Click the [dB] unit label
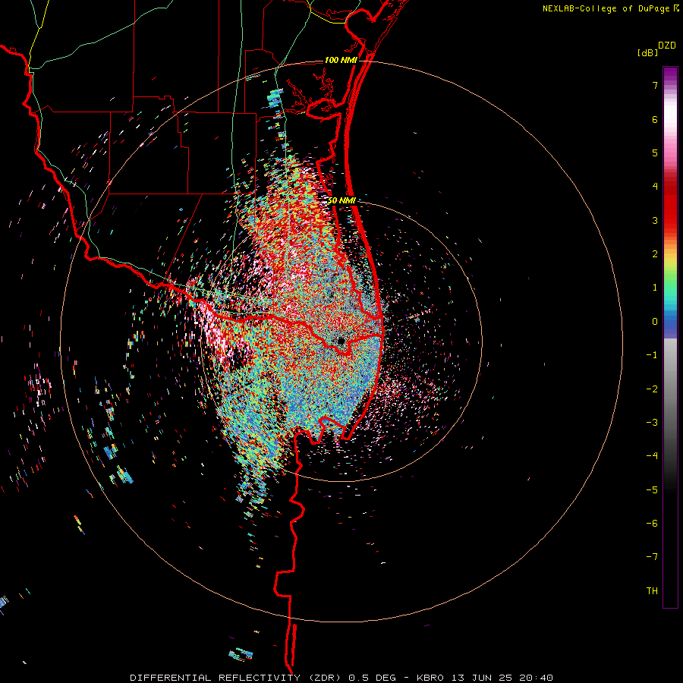Viewport: 683px width, 683px height. pos(647,52)
